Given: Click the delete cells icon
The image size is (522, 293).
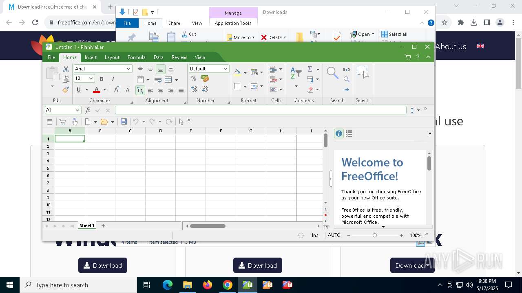Looking at the screenshot, I should click(273, 79).
